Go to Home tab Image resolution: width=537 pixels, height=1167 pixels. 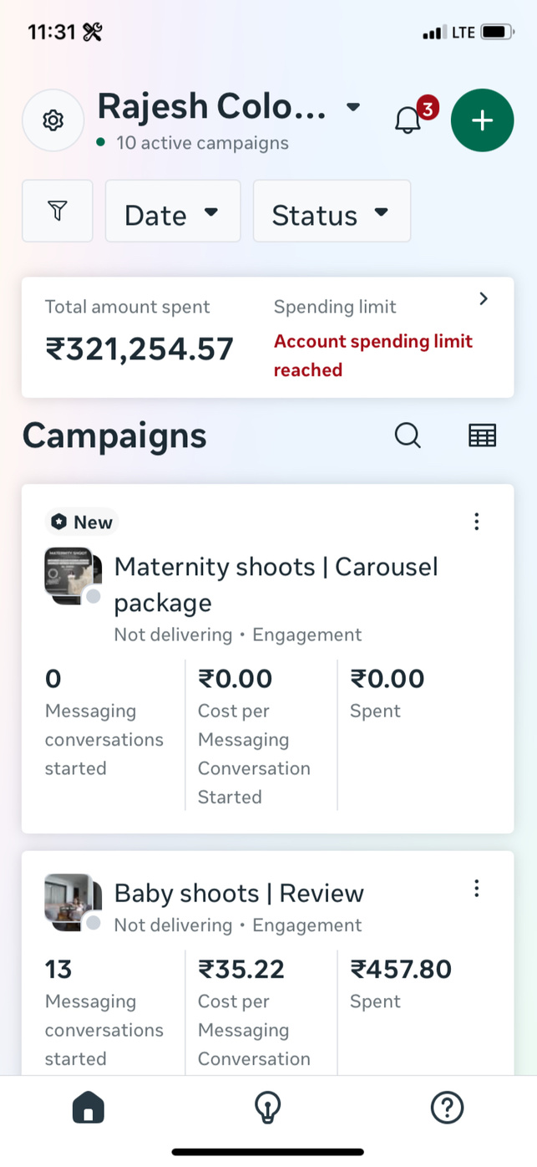89,1108
